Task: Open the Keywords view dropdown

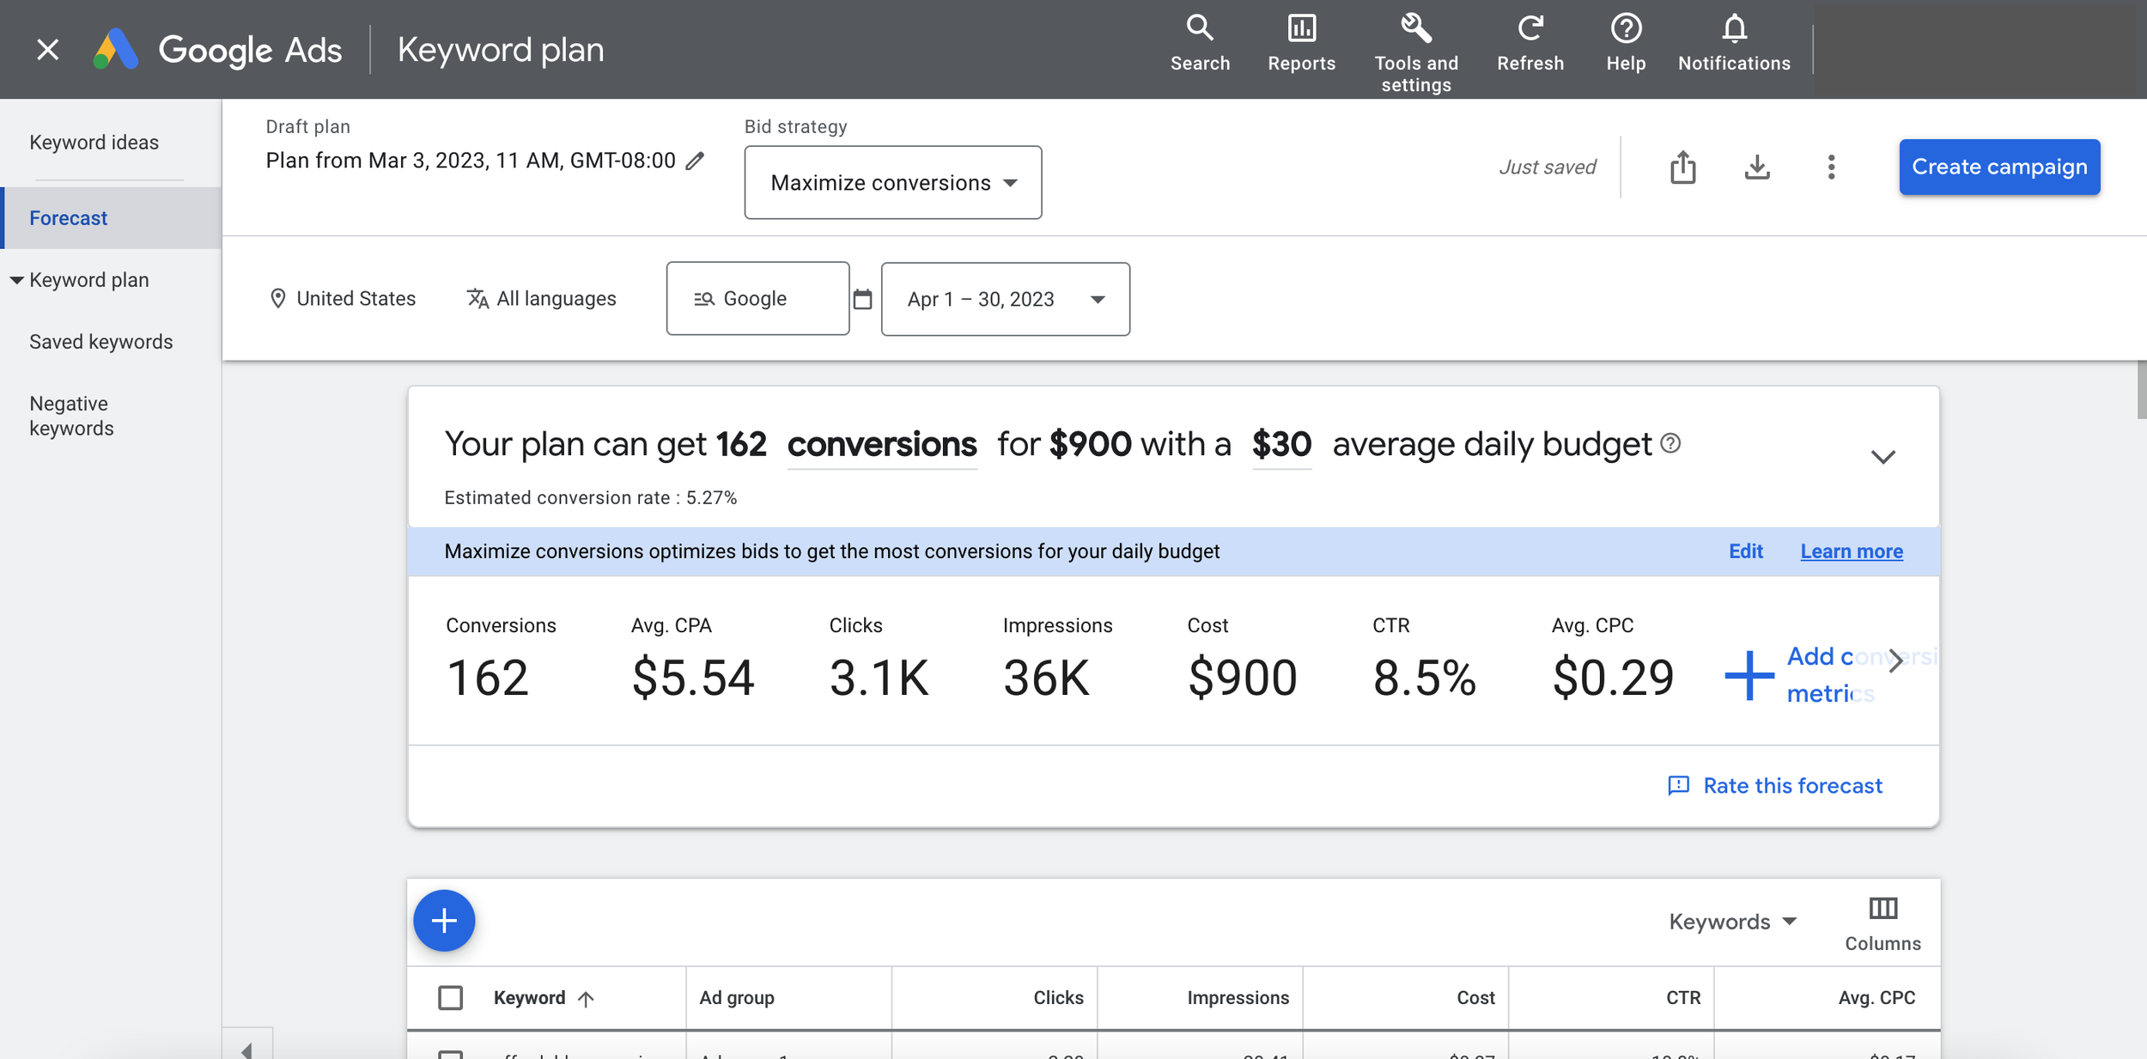Action: tap(1732, 922)
